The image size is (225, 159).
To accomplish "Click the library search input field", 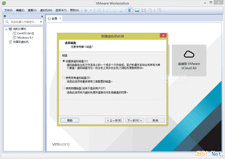I will [23, 22].
